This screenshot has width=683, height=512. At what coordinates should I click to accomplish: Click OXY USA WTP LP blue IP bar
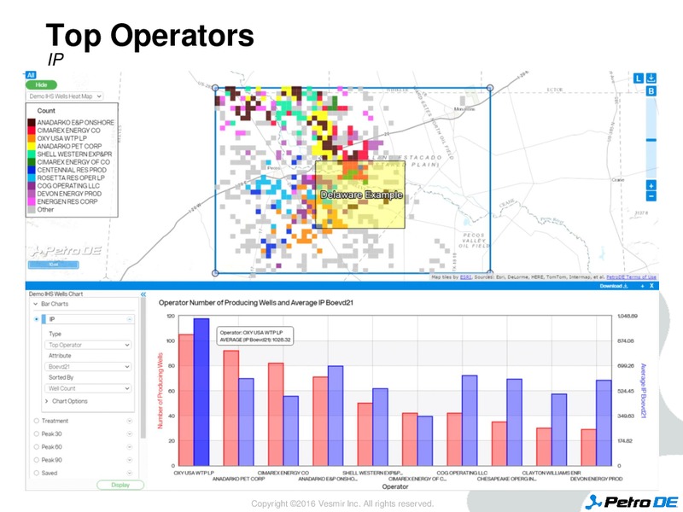coord(201,392)
